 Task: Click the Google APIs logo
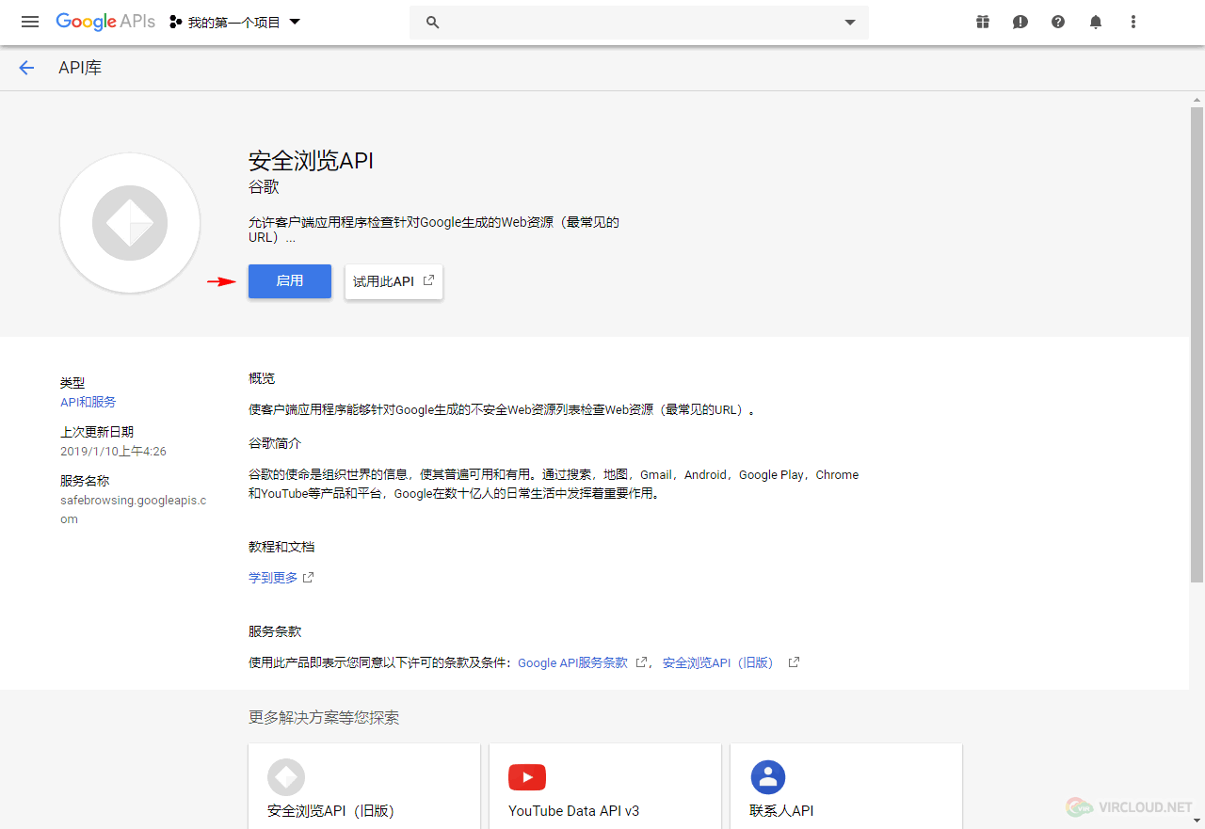[x=105, y=22]
